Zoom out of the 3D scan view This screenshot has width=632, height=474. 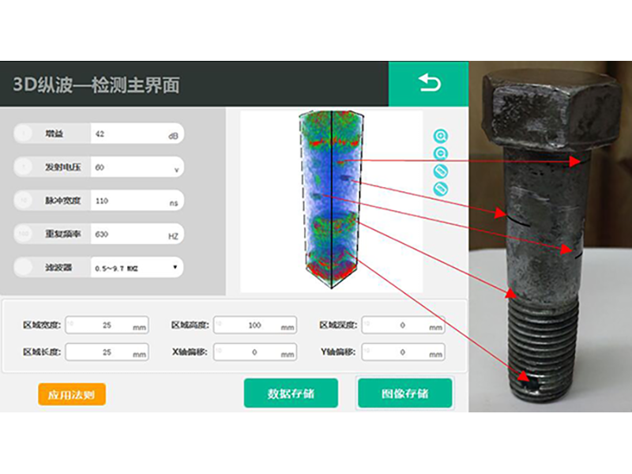pos(440,153)
